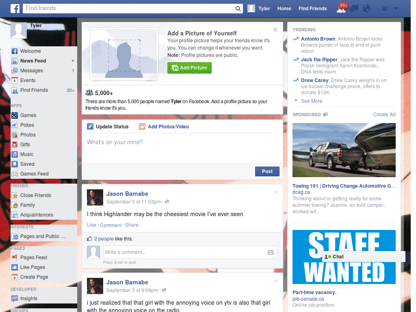Click the truck towing boat ad image
The width and height of the screenshot is (416, 312).
(344, 150)
